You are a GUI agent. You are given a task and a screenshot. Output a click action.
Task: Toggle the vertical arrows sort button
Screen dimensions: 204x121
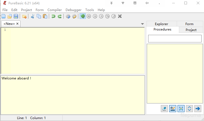(x=181, y=109)
